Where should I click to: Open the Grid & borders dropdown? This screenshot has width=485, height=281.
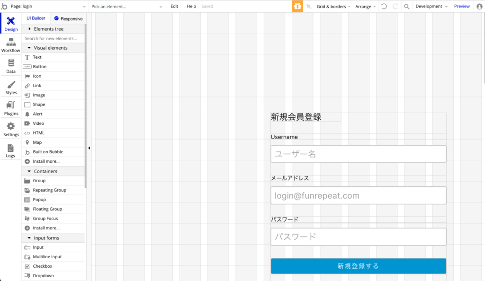(x=333, y=7)
